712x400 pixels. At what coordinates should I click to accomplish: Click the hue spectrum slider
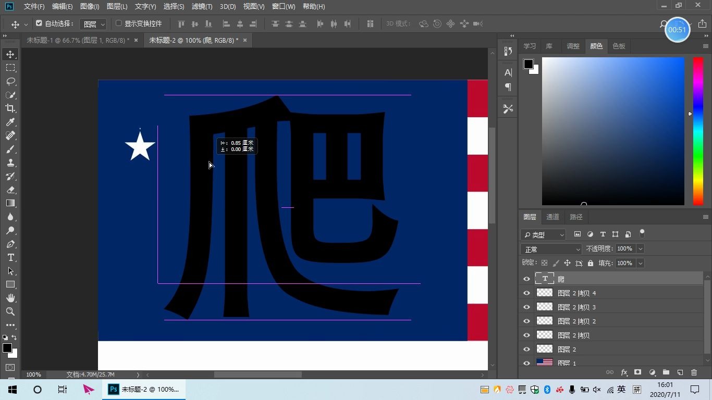click(698, 131)
